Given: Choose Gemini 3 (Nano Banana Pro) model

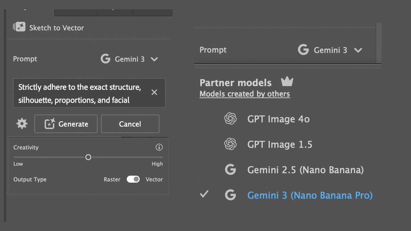Looking at the screenshot, I should [310, 195].
